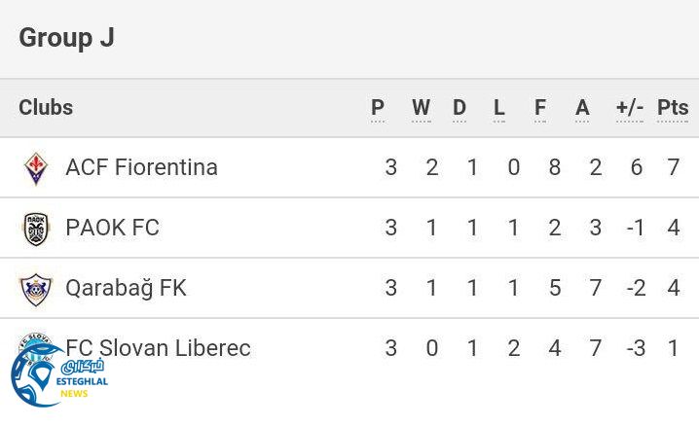The image size is (699, 425).
Task: Click the Clubs column header
Action: [46, 108]
